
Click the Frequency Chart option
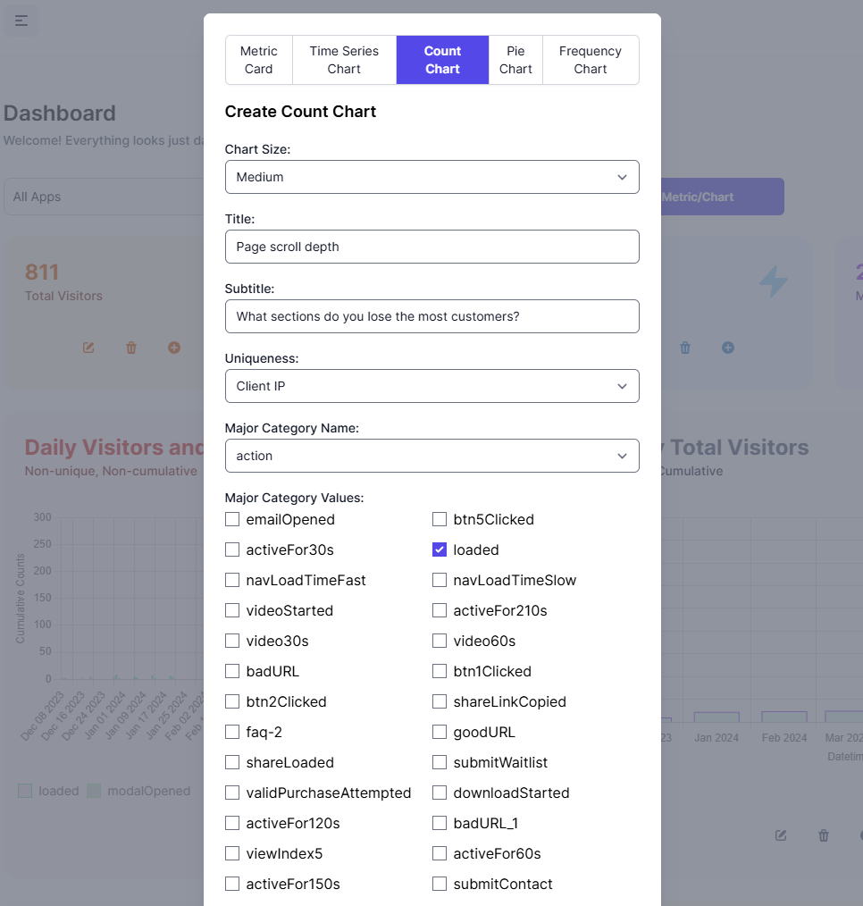591,60
